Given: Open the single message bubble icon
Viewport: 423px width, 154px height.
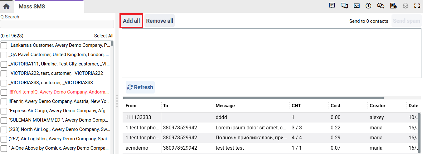Looking at the screenshot, I should click(x=332, y=6).
